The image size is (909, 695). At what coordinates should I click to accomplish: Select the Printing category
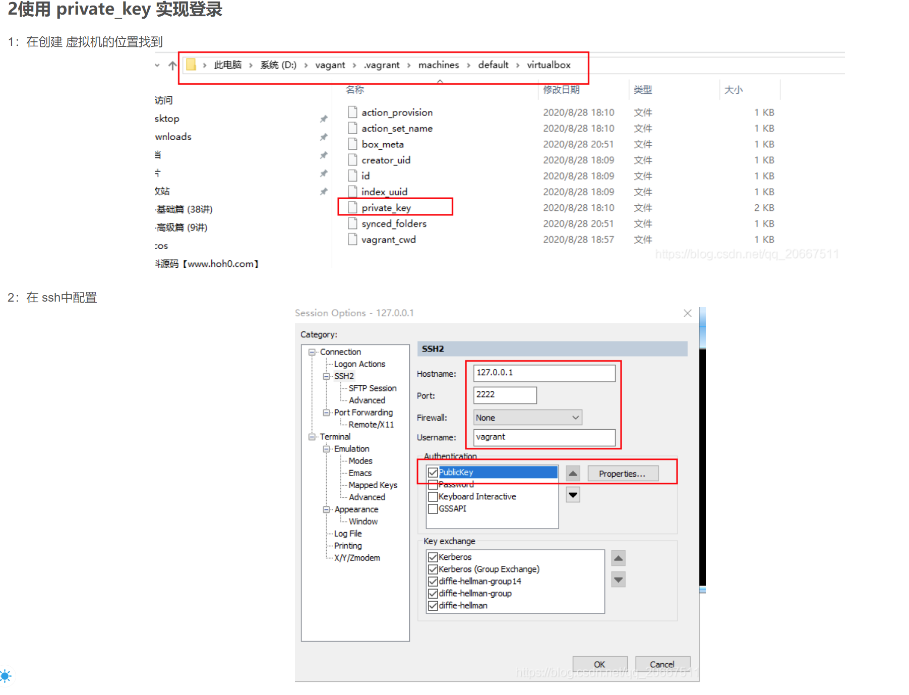click(x=348, y=546)
